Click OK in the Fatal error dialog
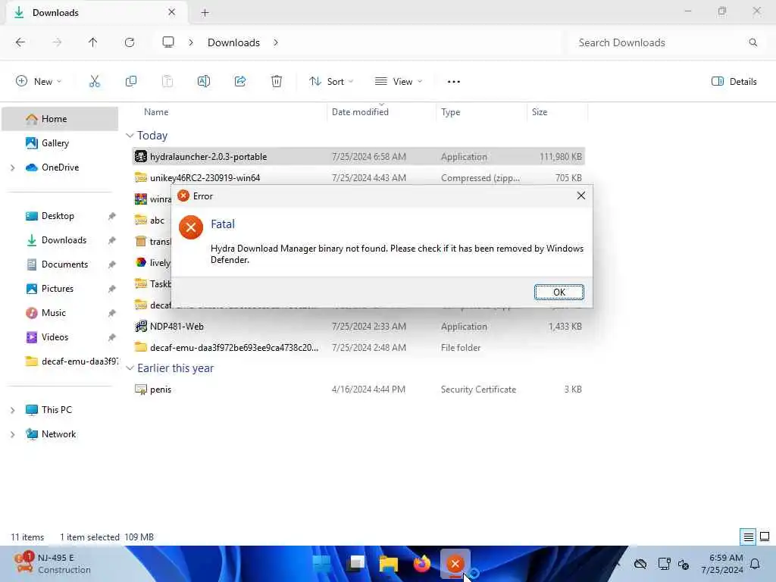This screenshot has height=582, width=776. [x=559, y=292]
